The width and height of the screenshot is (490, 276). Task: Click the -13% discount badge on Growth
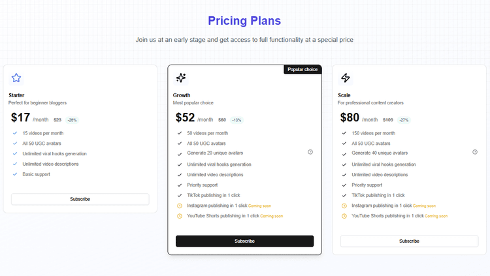237,120
